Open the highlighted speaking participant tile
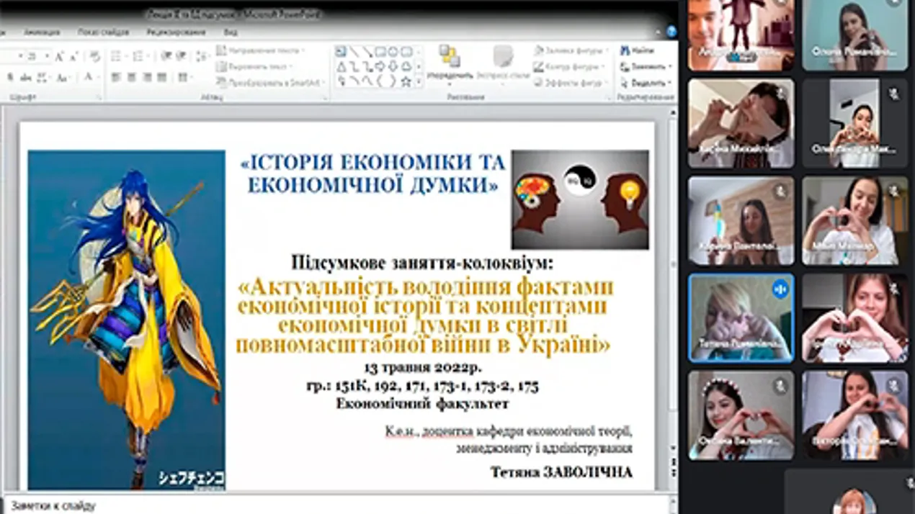Screen dimensions: 915x514 (741, 317)
